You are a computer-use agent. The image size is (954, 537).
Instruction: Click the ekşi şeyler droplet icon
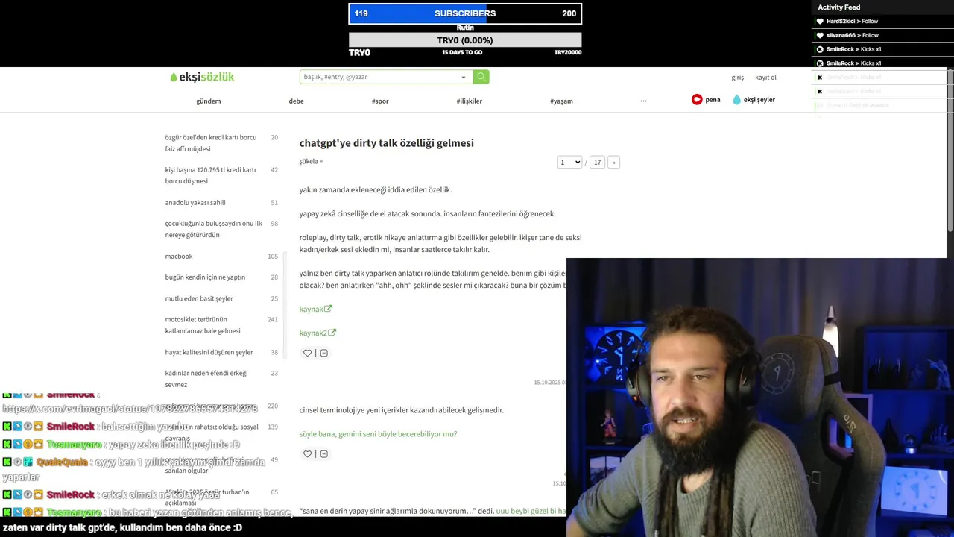[x=736, y=99]
